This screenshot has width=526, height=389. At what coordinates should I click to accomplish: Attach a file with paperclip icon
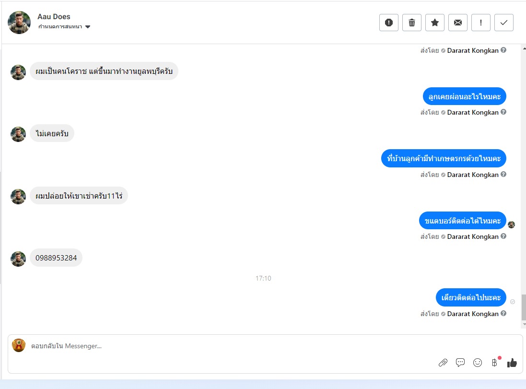(443, 363)
